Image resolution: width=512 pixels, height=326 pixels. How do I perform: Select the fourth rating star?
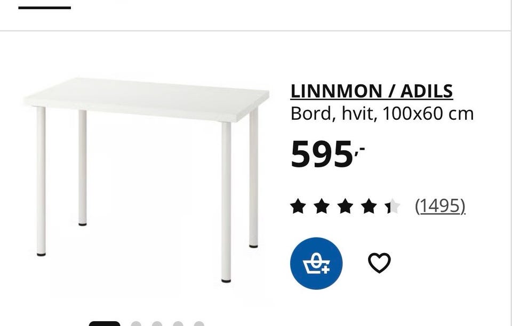pyautogui.click(x=369, y=206)
